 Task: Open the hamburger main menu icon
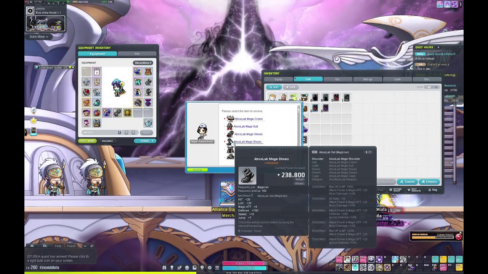(x=217, y=268)
